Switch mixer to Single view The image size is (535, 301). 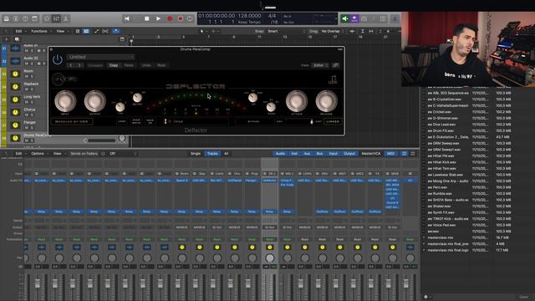[196, 154]
